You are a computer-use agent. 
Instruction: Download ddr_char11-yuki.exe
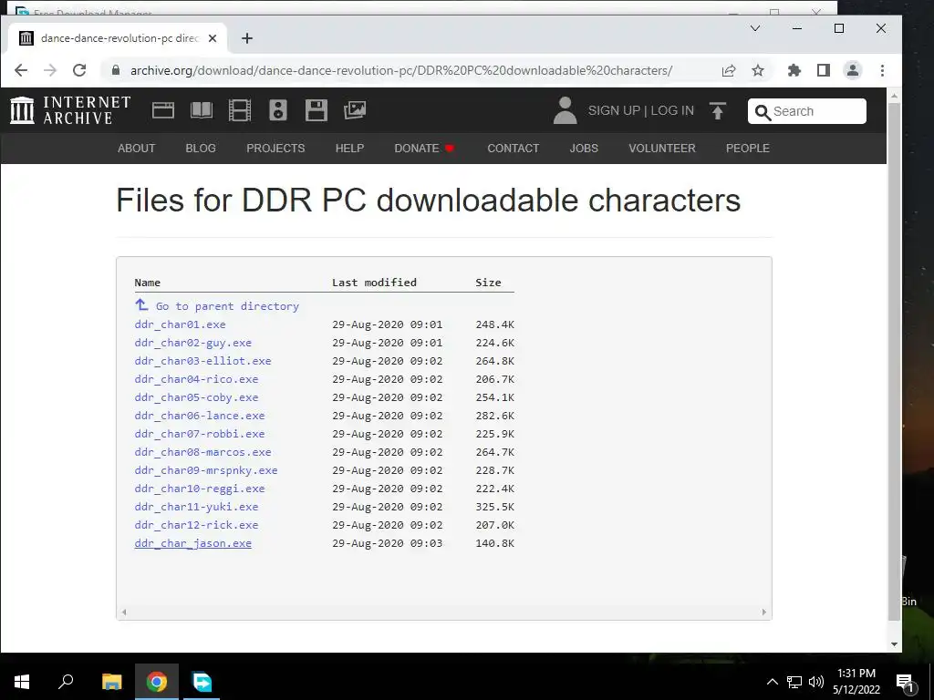[197, 507]
